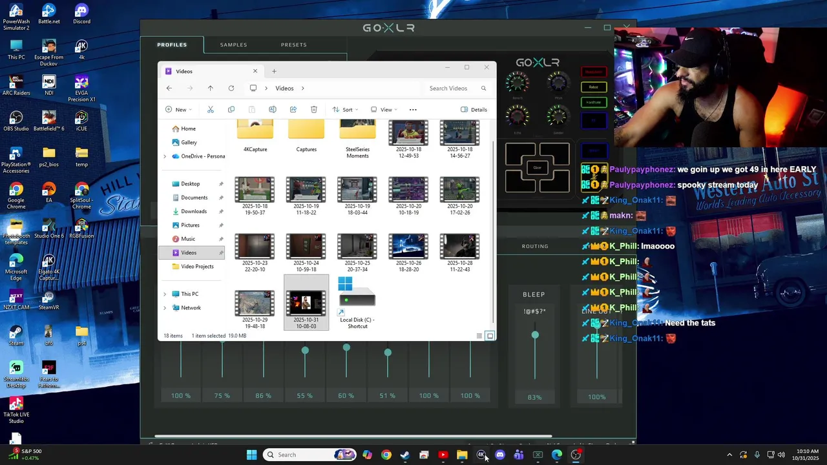
Task: Click the Clear button on GoXLR sampler
Action: coord(537,167)
